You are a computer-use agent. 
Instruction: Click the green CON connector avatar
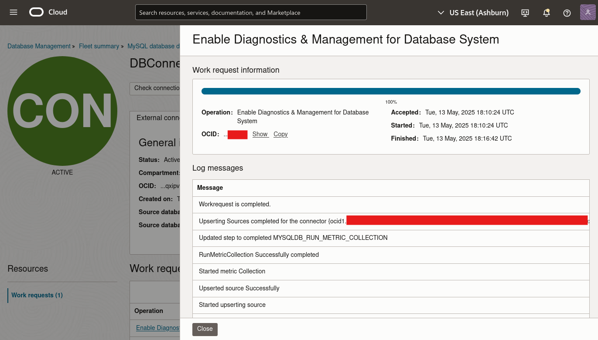pos(62,111)
